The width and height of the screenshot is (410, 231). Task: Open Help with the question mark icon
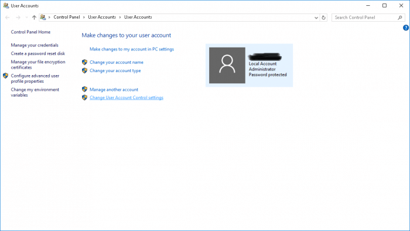click(x=406, y=28)
